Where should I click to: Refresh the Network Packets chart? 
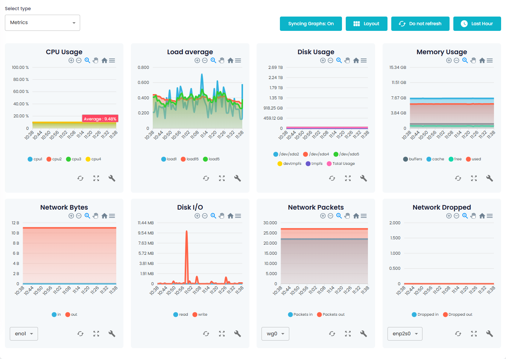click(x=332, y=334)
